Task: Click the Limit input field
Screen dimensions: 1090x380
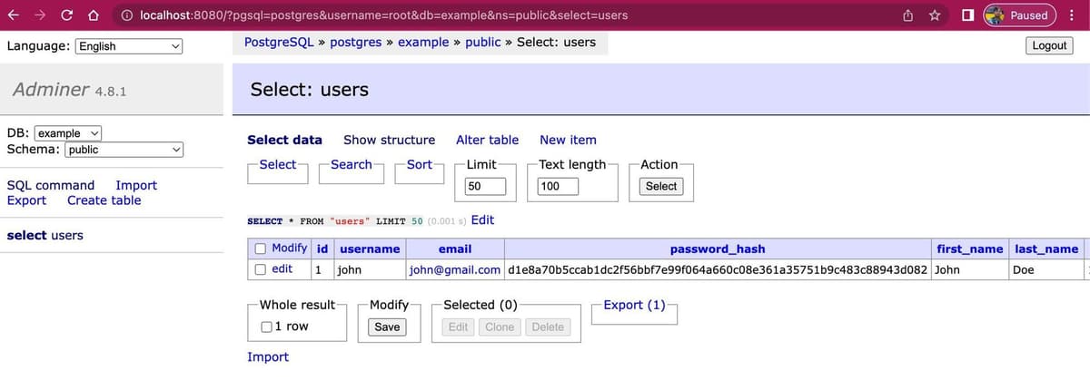Action: (485, 186)
